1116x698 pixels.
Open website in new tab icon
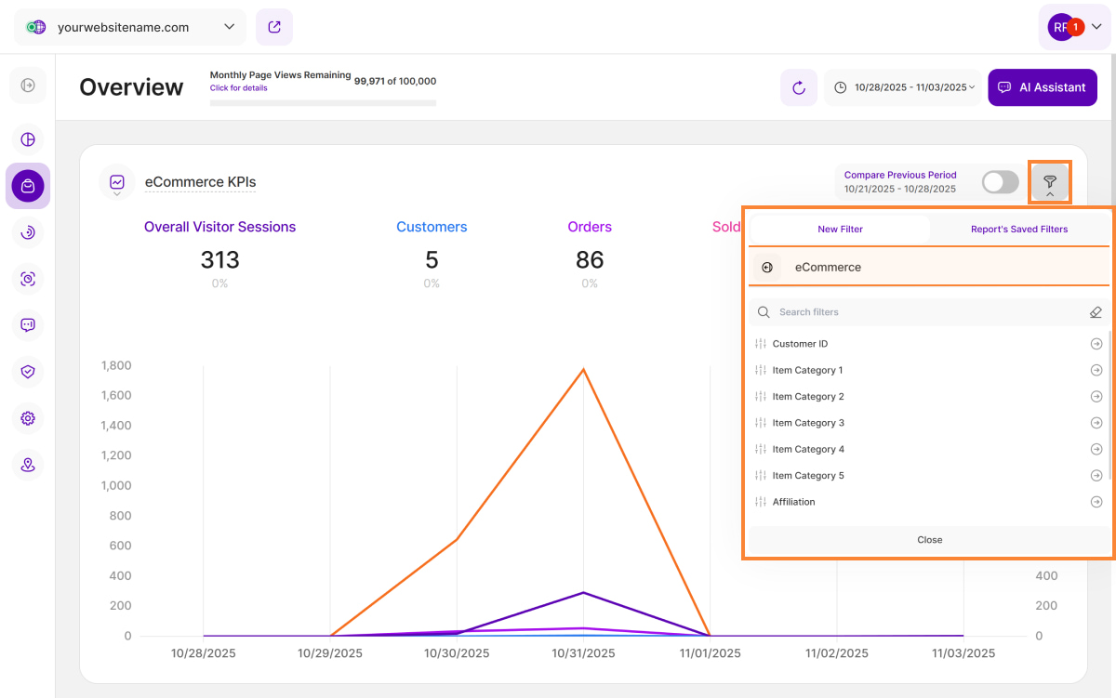(274, 27)
